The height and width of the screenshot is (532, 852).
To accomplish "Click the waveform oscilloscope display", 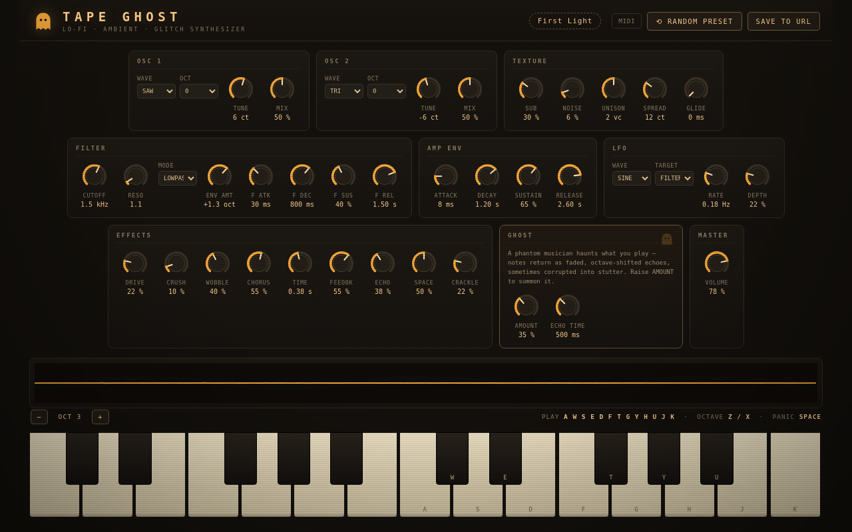I will (426, 383).
